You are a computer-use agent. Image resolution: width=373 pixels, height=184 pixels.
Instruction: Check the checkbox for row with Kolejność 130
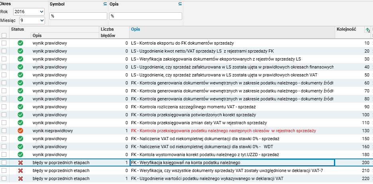4,131
